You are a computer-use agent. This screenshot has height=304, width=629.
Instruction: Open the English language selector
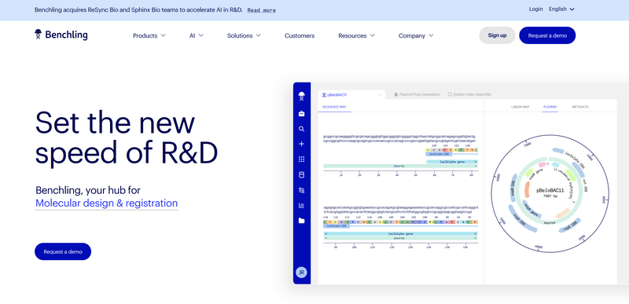tap(561, 9)
